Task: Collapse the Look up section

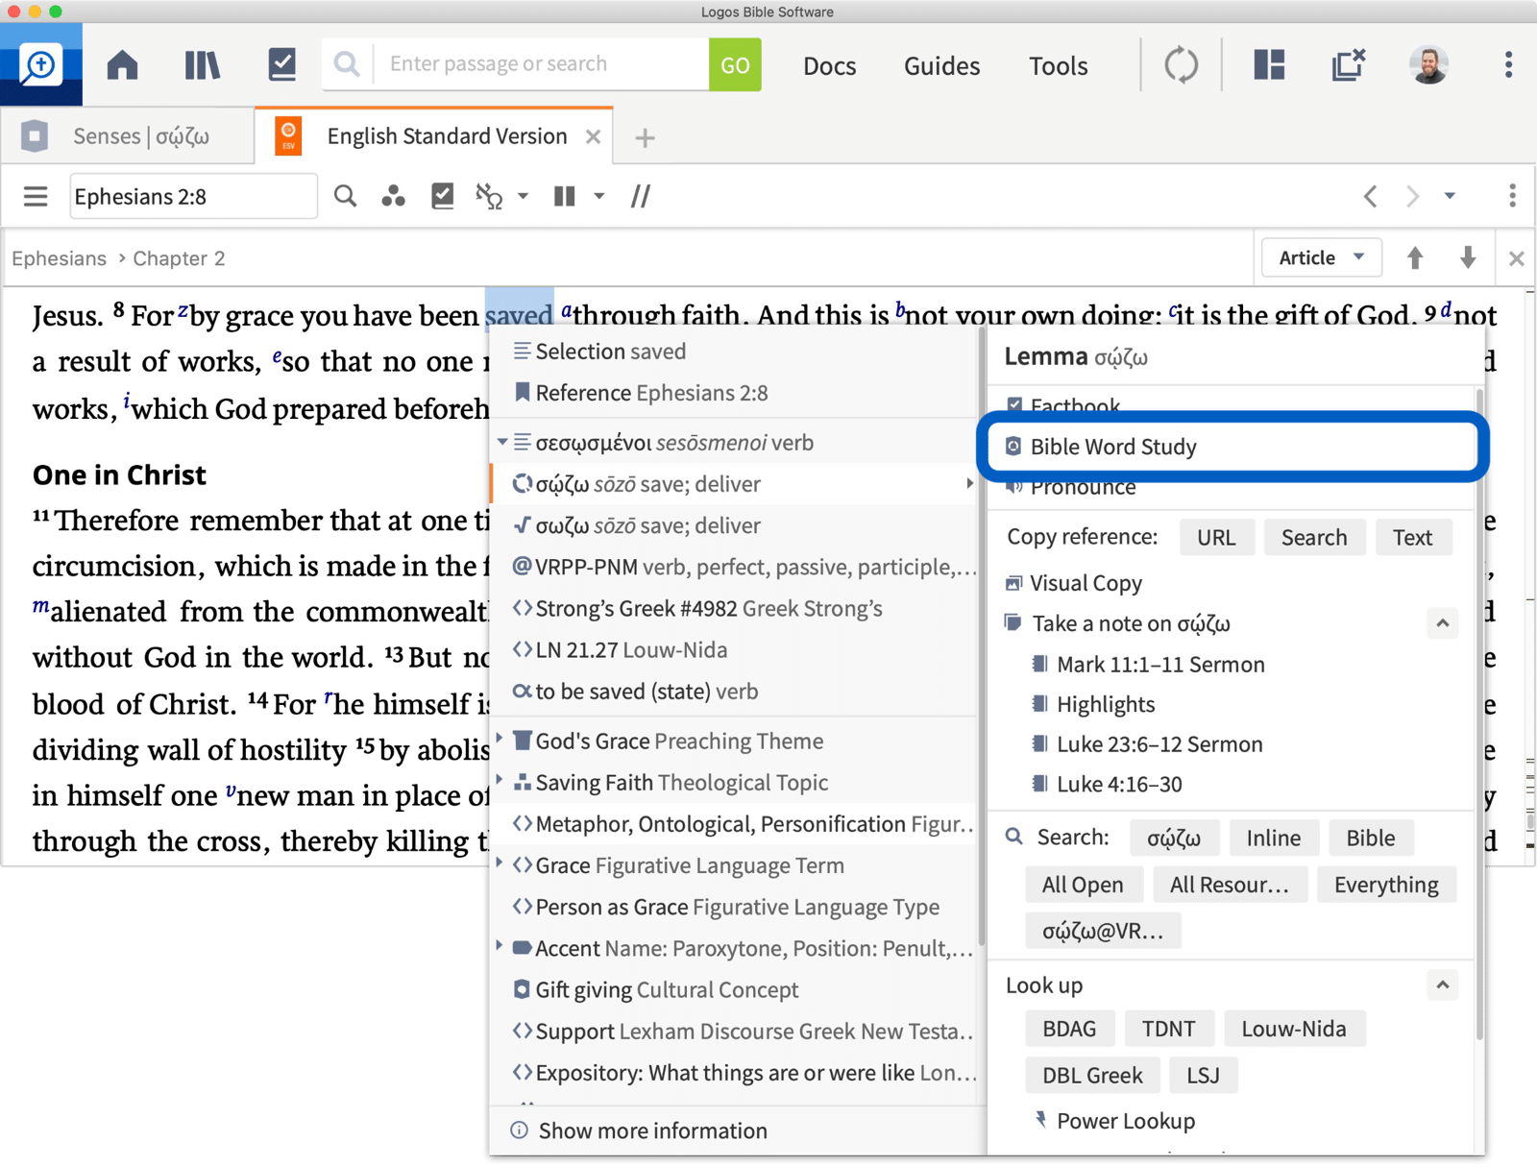Action: coord(1442,985)
